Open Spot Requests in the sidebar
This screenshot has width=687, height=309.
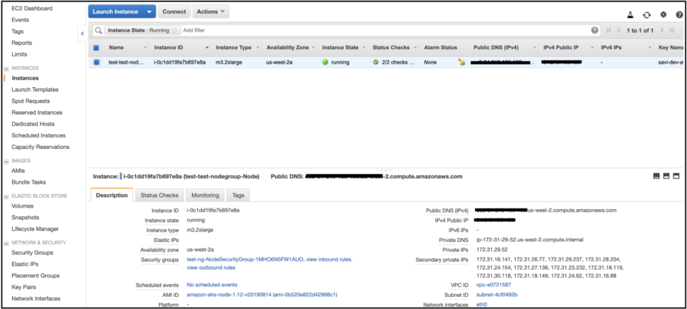point(31,101)
